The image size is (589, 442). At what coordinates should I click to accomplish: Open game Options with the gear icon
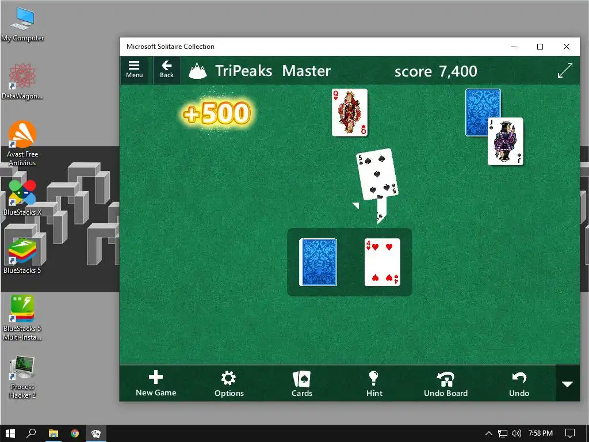(229, 384)
